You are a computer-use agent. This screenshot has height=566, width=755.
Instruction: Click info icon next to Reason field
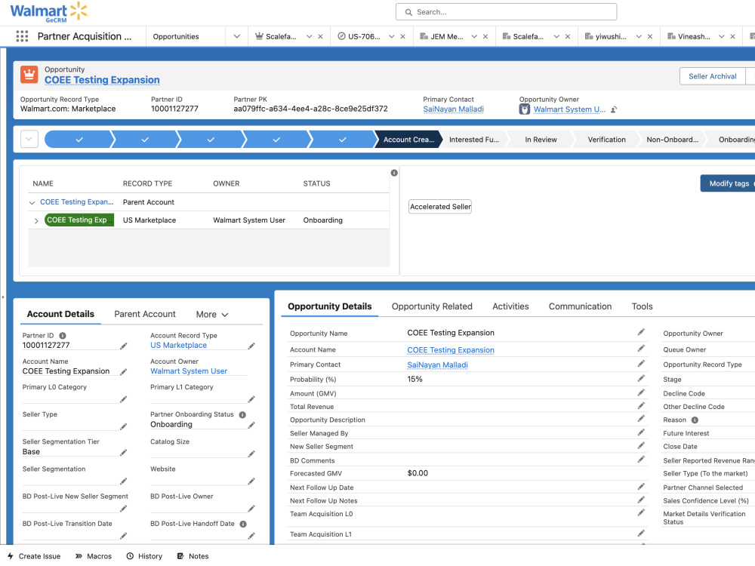pos(695,420)
